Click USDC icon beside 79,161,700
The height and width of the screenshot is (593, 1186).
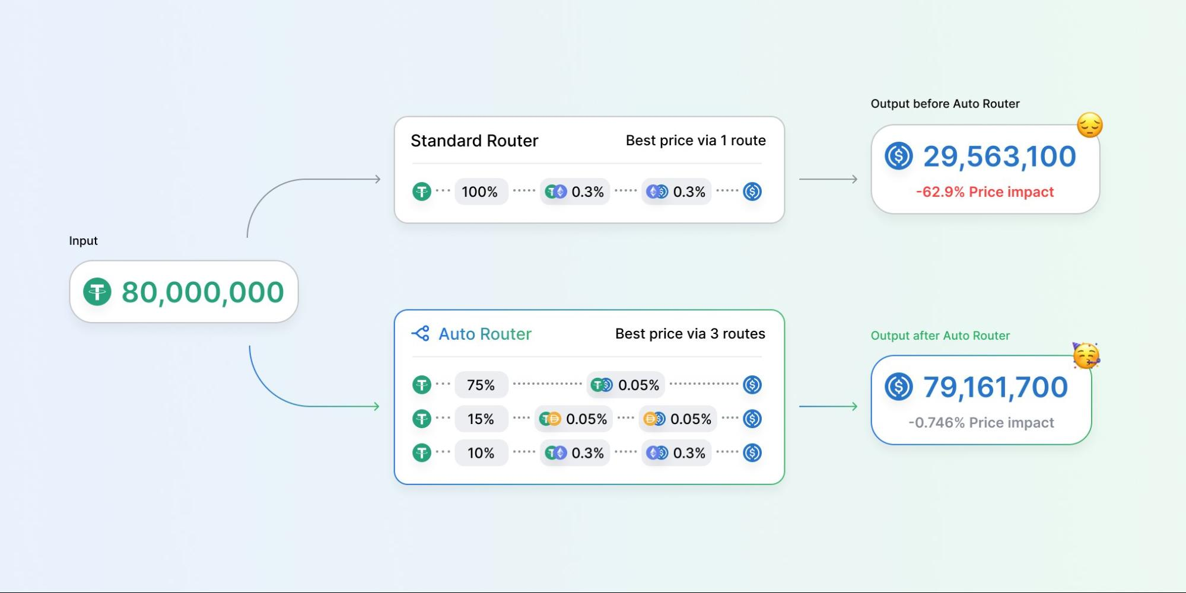click(x=899, y=387)
